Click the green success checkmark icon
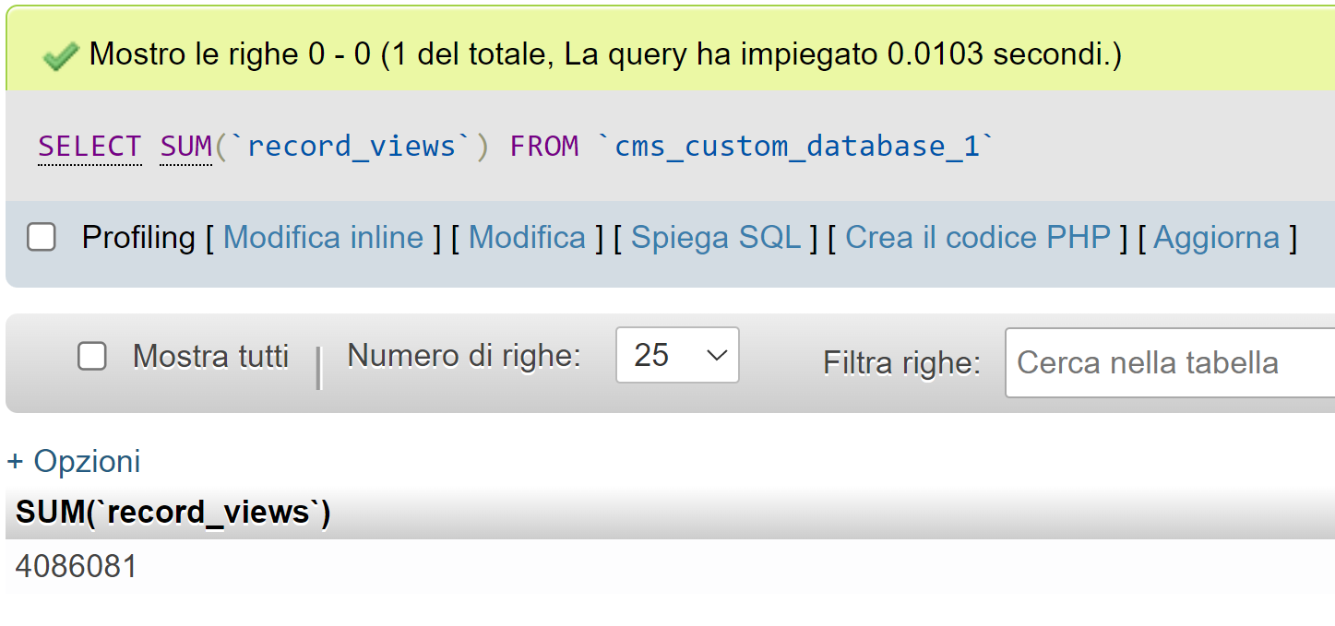1335x626 pixels. (x=61, y=57)
